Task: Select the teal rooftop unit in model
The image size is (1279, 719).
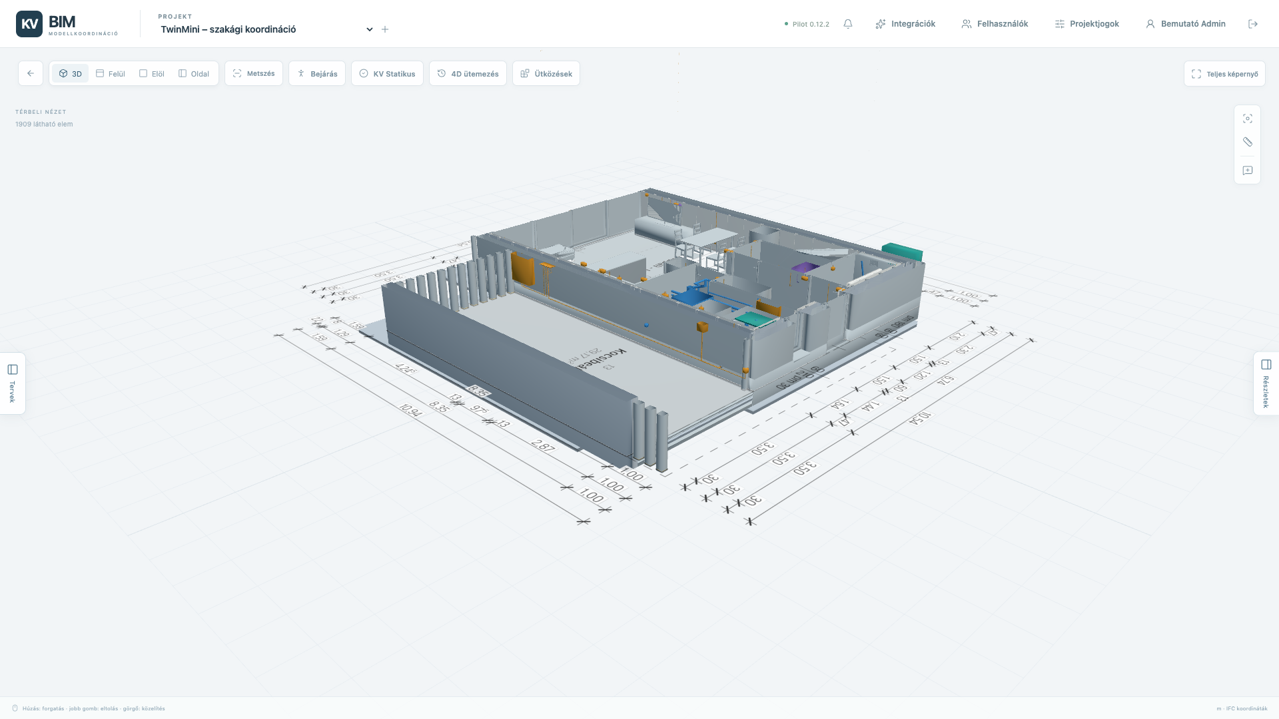Action: coord(903,252)
